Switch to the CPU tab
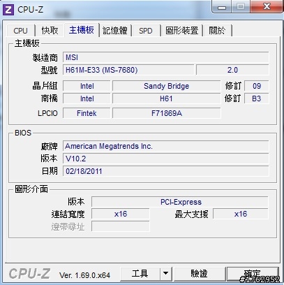284x285 pixels. (x=20, y=31)
